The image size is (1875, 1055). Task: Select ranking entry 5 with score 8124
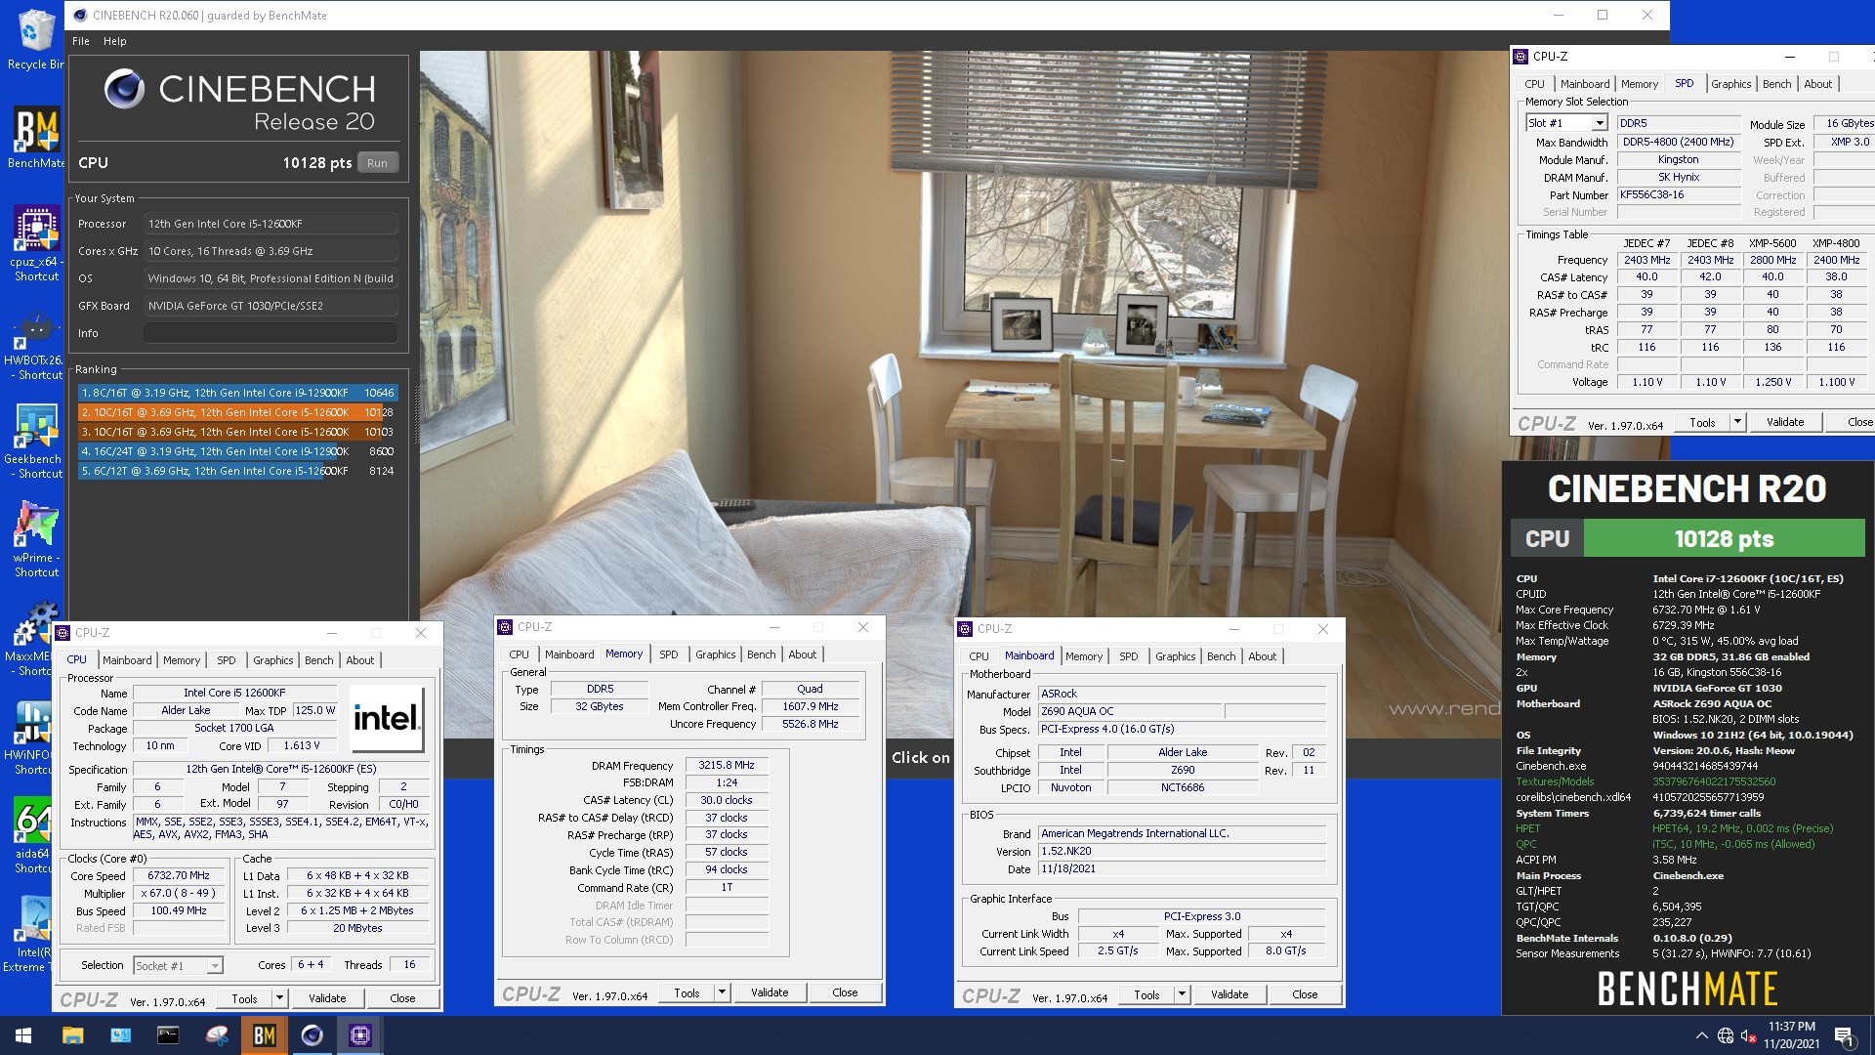point(237,471)
